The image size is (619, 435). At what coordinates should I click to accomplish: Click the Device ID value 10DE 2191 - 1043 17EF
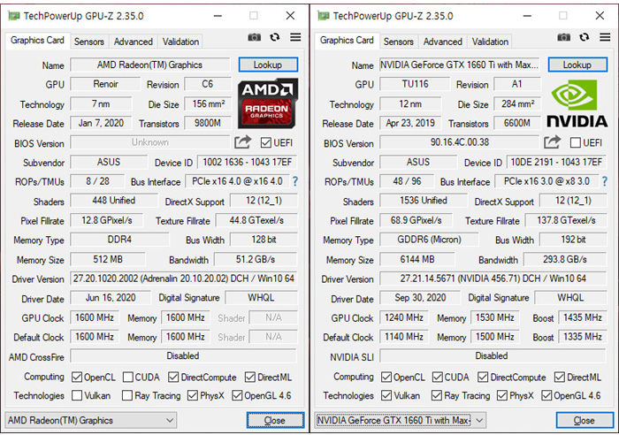(x=556, y=162)
